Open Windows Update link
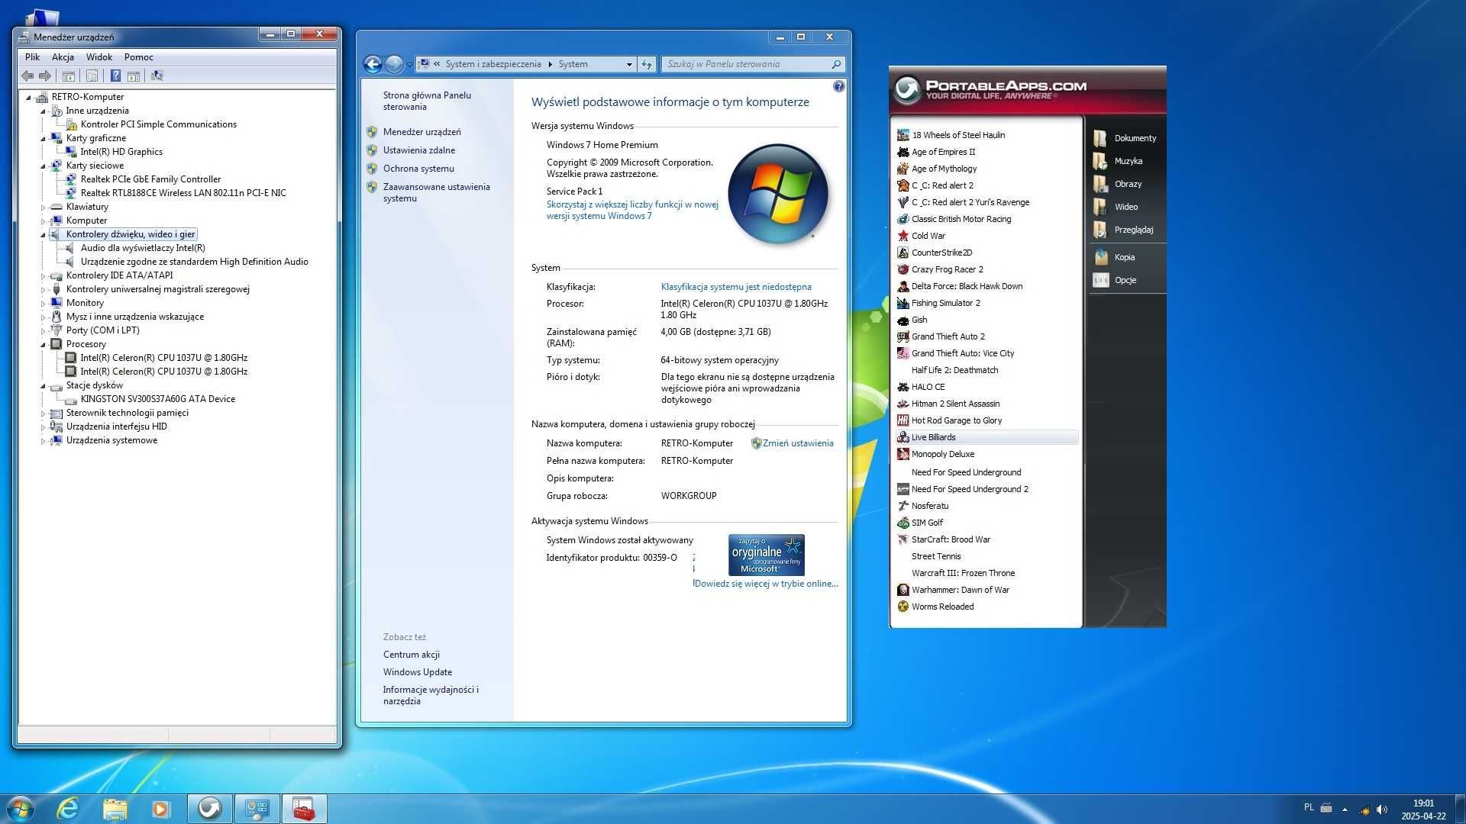 coord(418,672)
